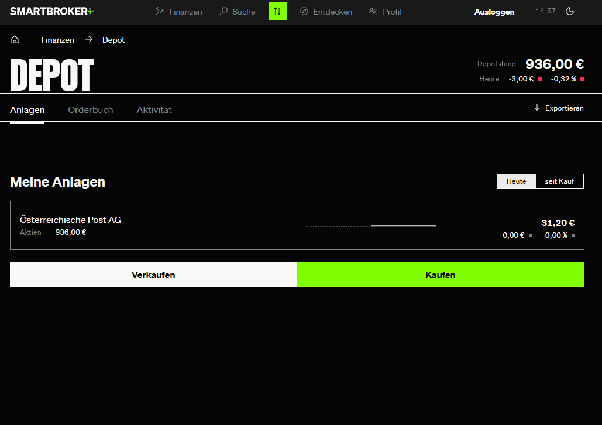602x425 pixels.
Task: Click the Meine Anlagen heading
Action: pyautogui.click(x=57, y=181)
